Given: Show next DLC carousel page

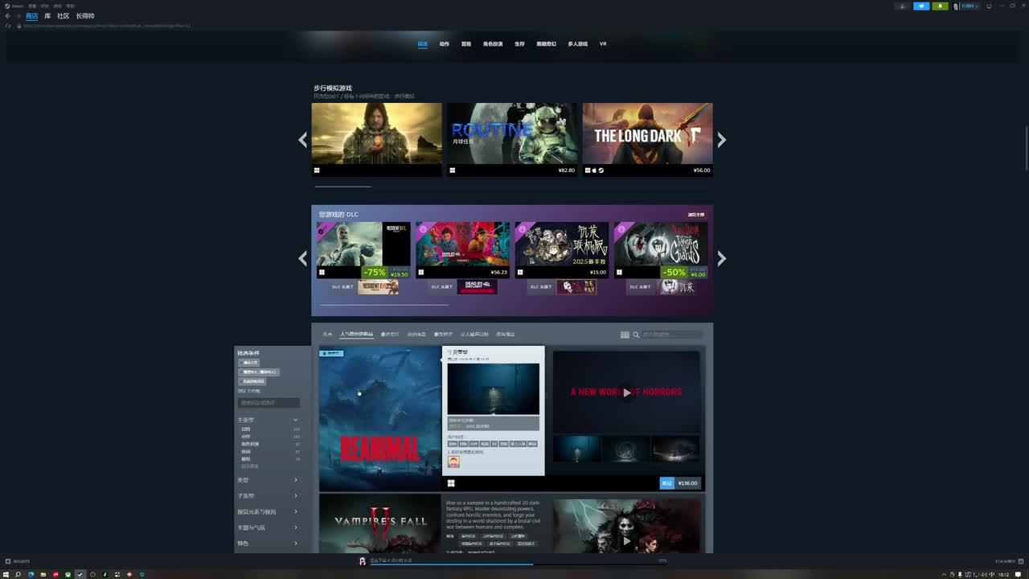Looking at the screenshot, I should (x=721, y=258).
